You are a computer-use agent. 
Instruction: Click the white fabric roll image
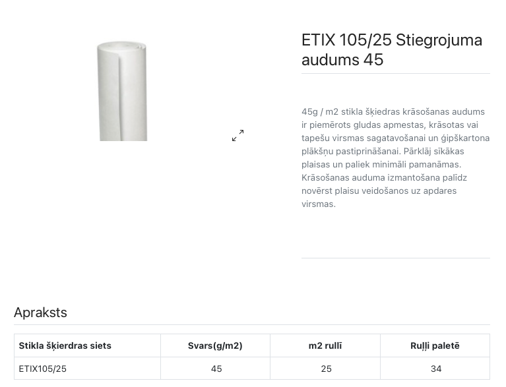[123, 90]
